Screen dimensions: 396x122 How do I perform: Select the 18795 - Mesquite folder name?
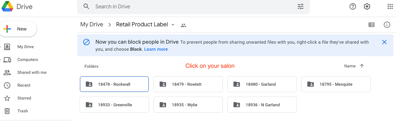click(336, 84)
